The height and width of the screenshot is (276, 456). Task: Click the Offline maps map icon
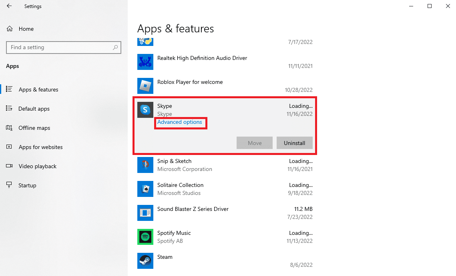9,128
